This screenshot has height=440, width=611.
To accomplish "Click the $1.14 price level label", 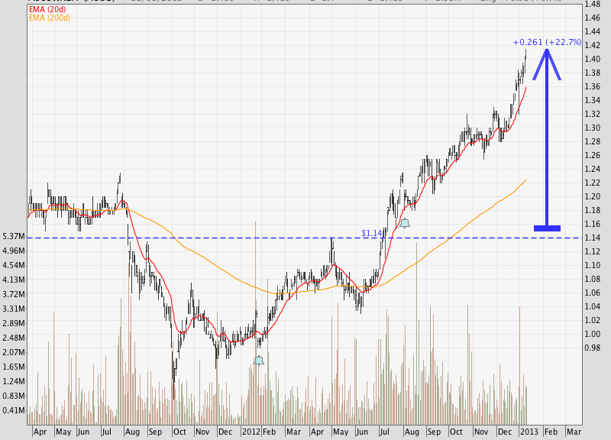I will [371, 232].
